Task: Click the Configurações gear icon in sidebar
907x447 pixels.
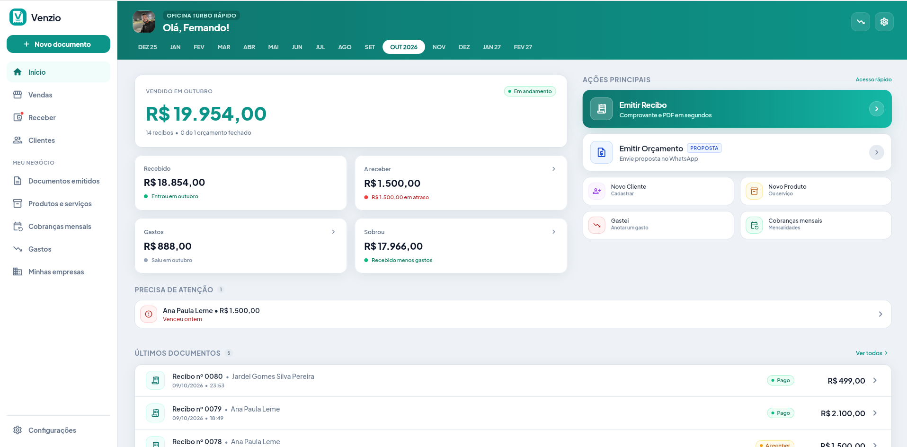Action: (x=18, y=430)
